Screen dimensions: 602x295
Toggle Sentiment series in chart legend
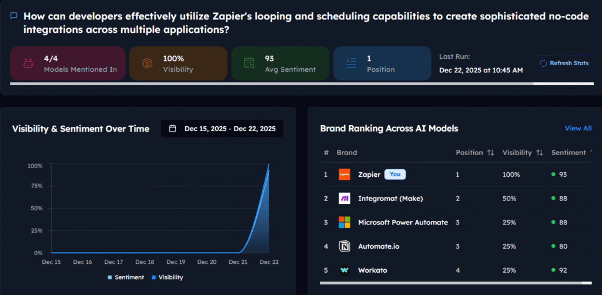coord(126,277)
